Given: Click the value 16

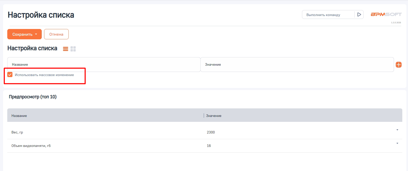Looking at the screenshot, I should (209, 146).
